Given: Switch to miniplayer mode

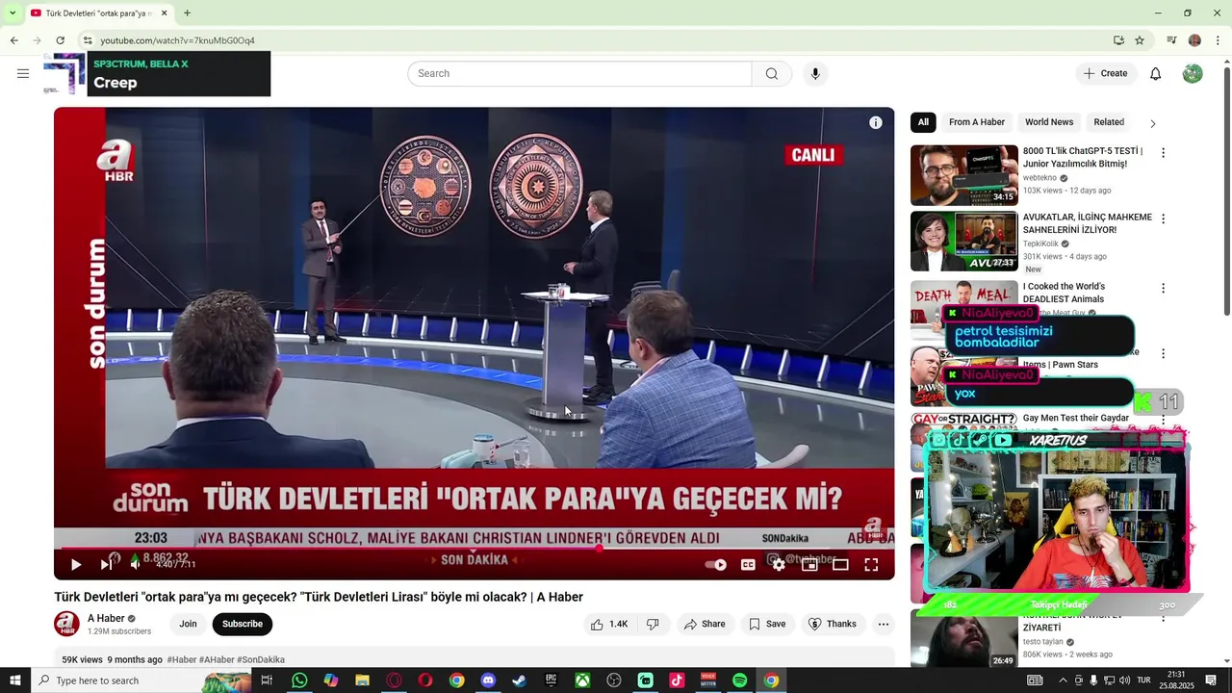Looking at the screenshot, I should pyautogui.click(x=809, y=565).
